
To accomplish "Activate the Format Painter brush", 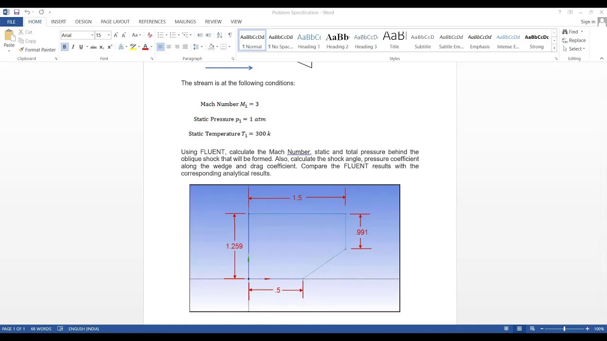I will pyautogui.click(x=21, y=50).
